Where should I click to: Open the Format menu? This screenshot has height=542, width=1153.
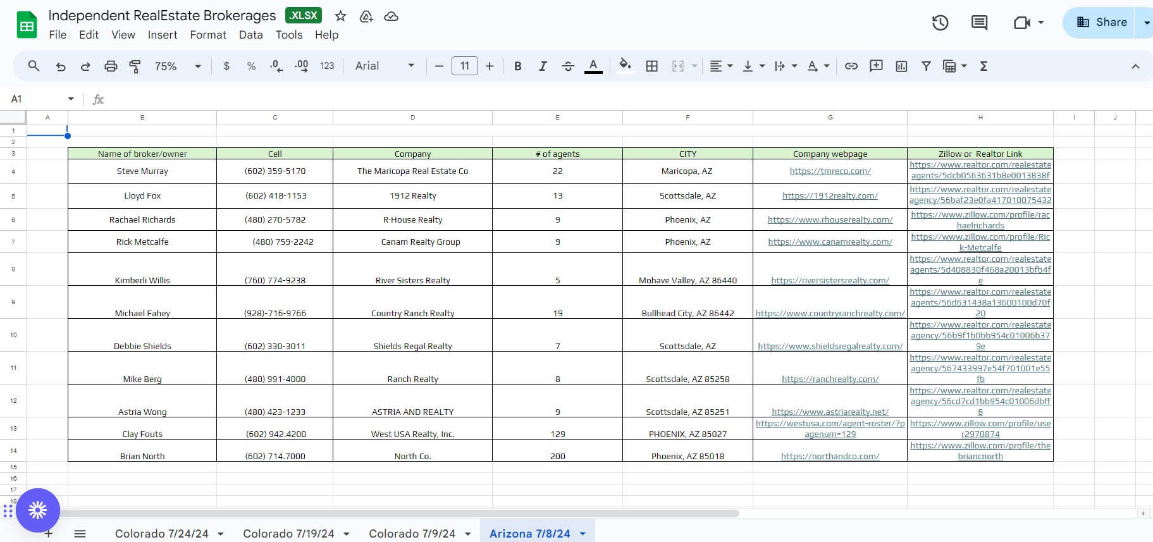click(208, 35)
